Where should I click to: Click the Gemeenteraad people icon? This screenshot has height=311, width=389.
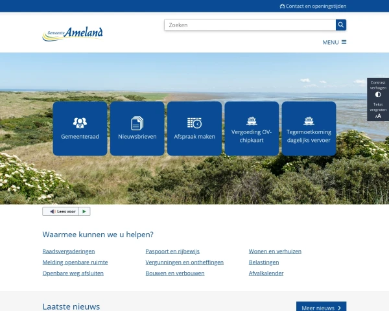[x=80, y=122]
